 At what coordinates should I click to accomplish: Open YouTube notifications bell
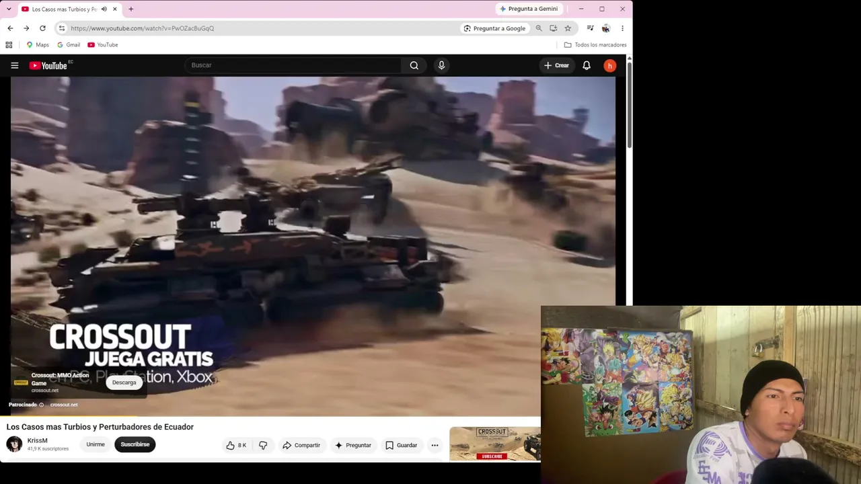pos(587,65)
